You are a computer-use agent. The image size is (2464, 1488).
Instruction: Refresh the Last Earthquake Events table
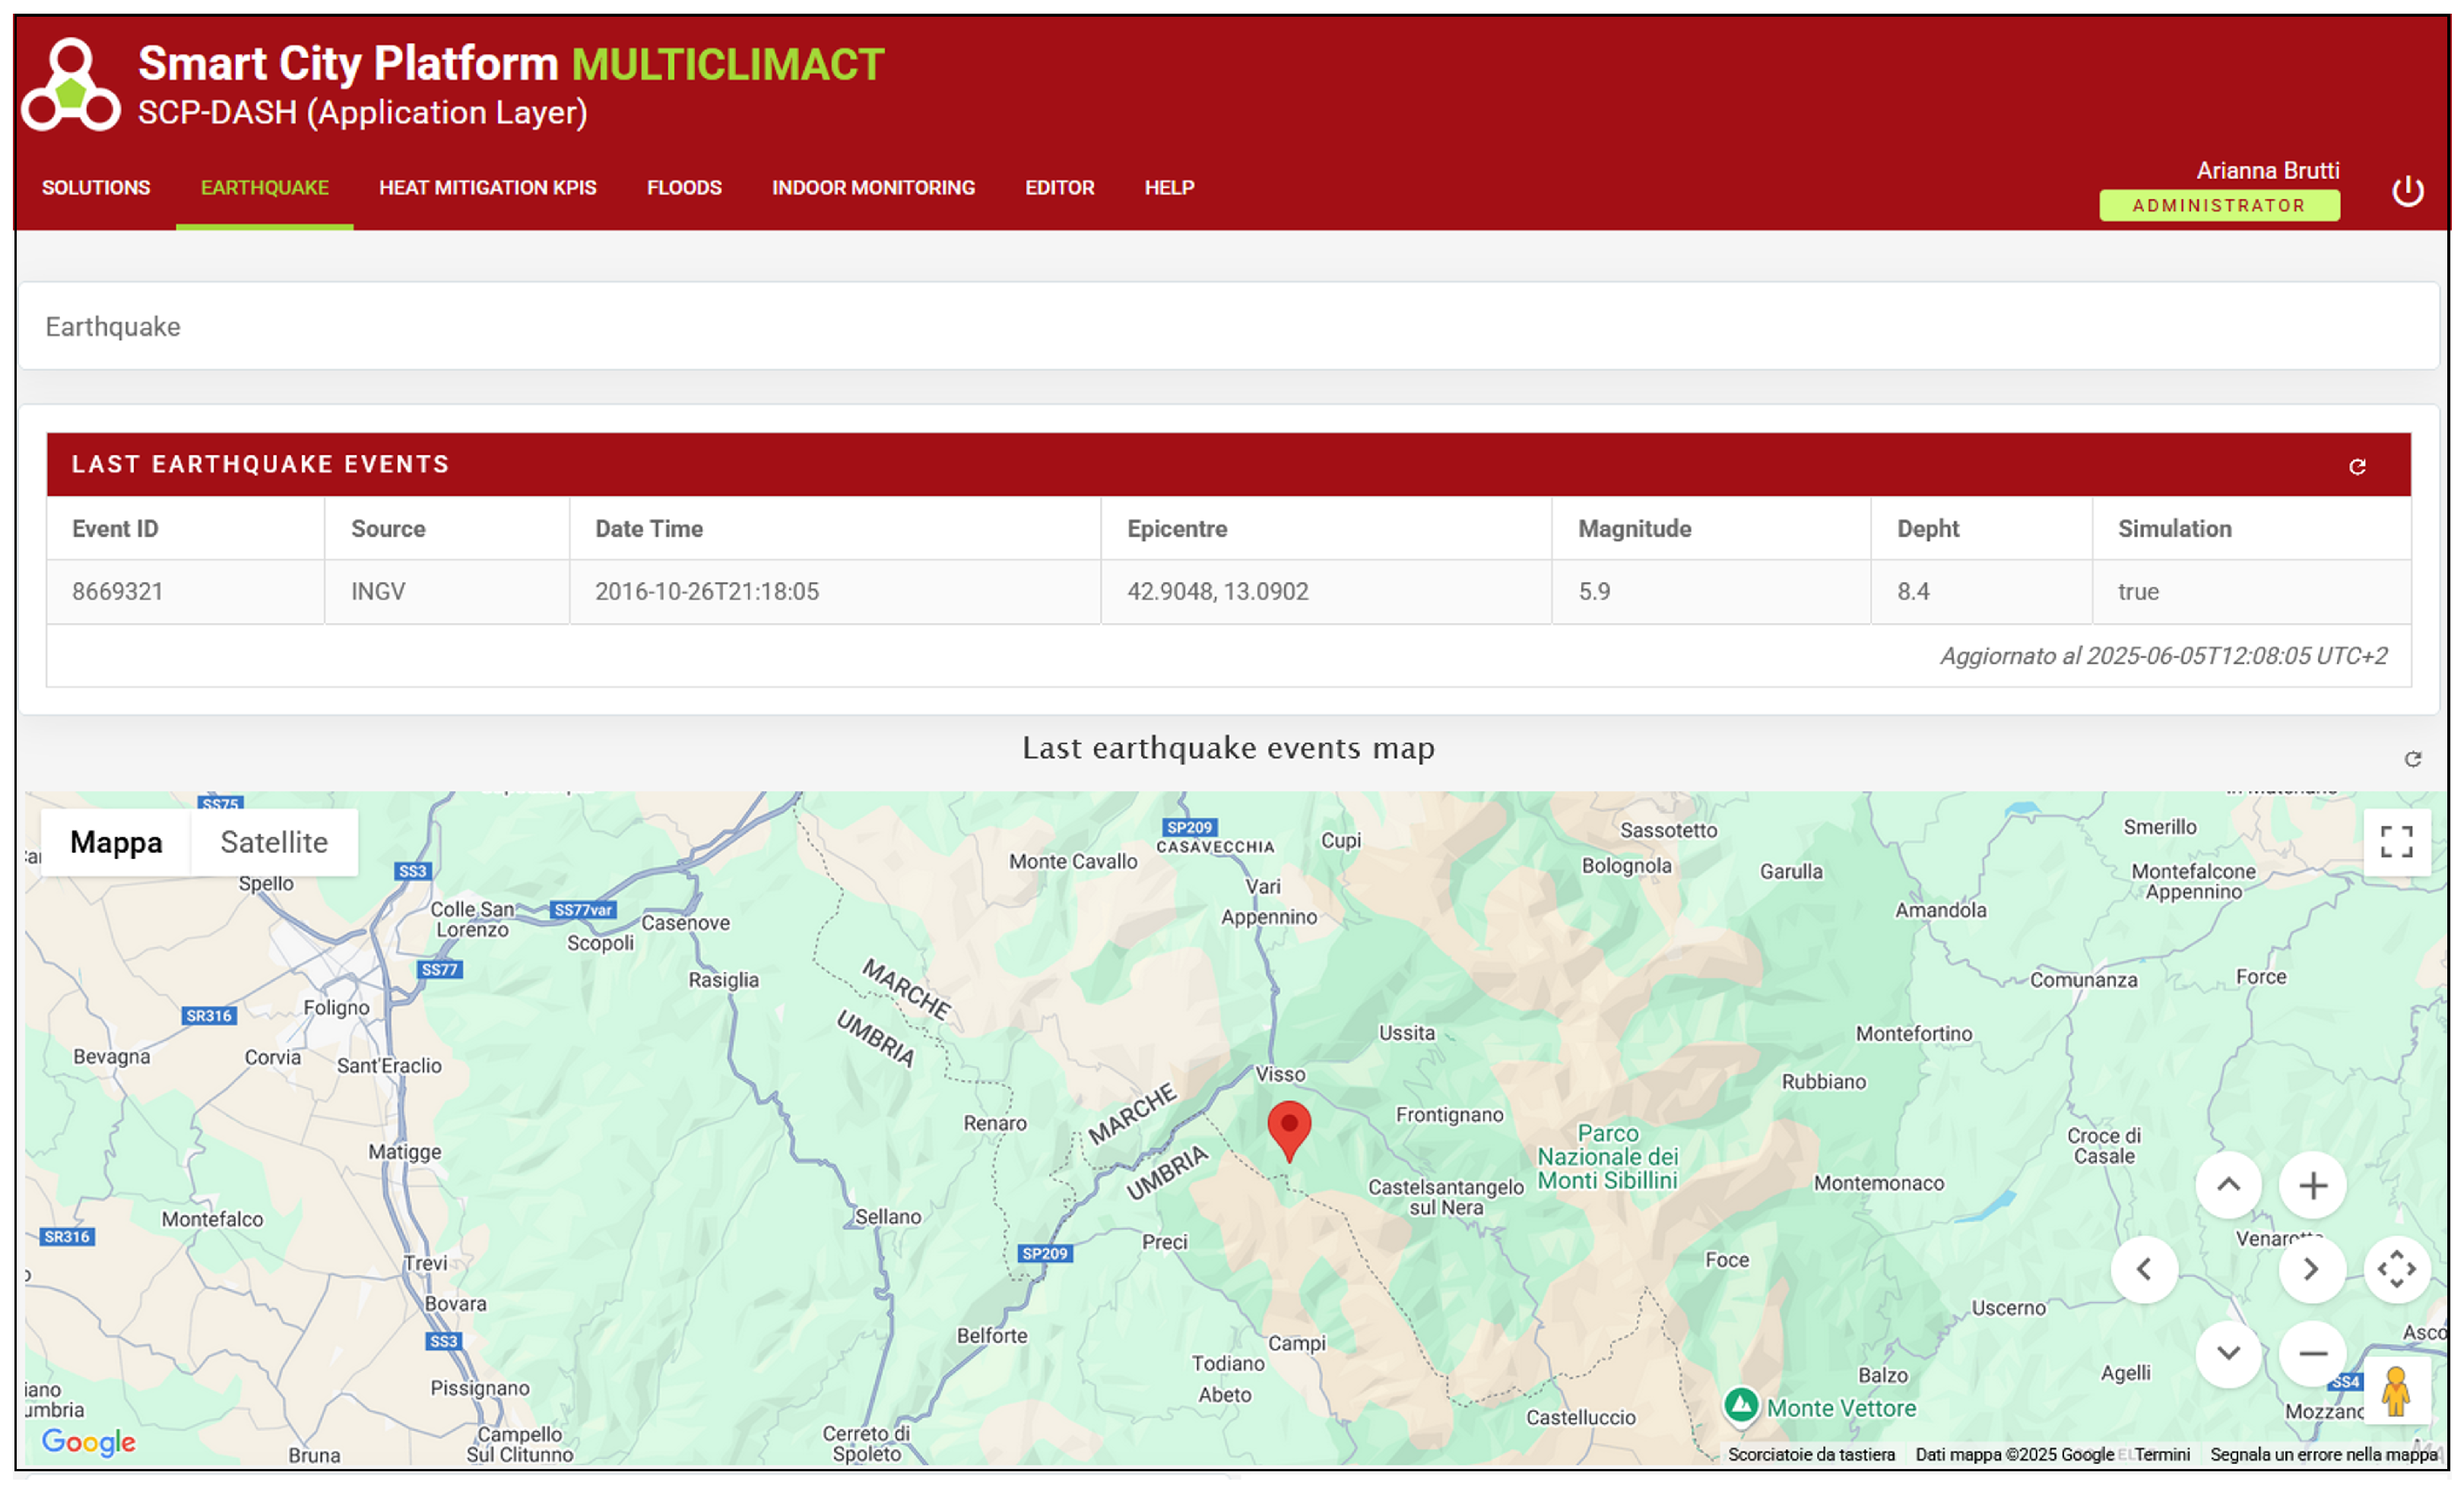2357,467
